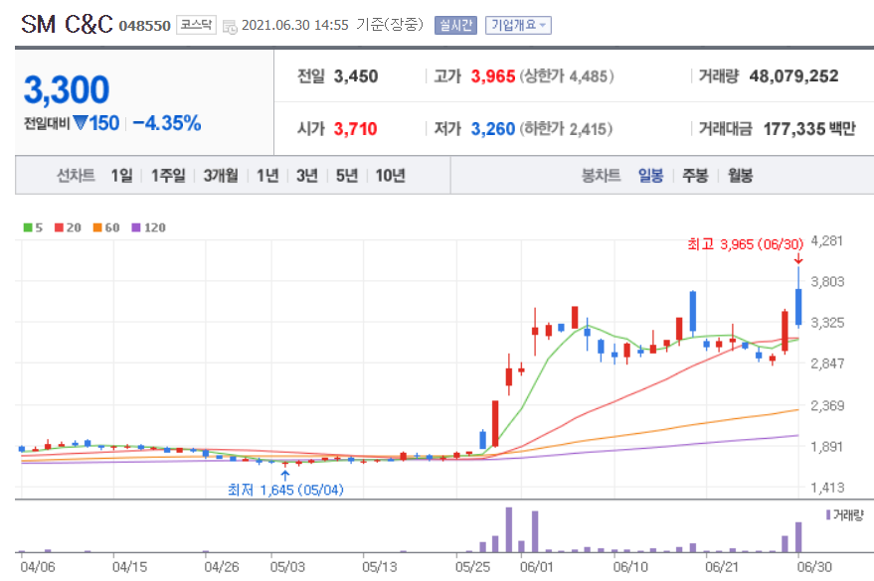Select the 3개월 line chart period

[x=221, y=176]
